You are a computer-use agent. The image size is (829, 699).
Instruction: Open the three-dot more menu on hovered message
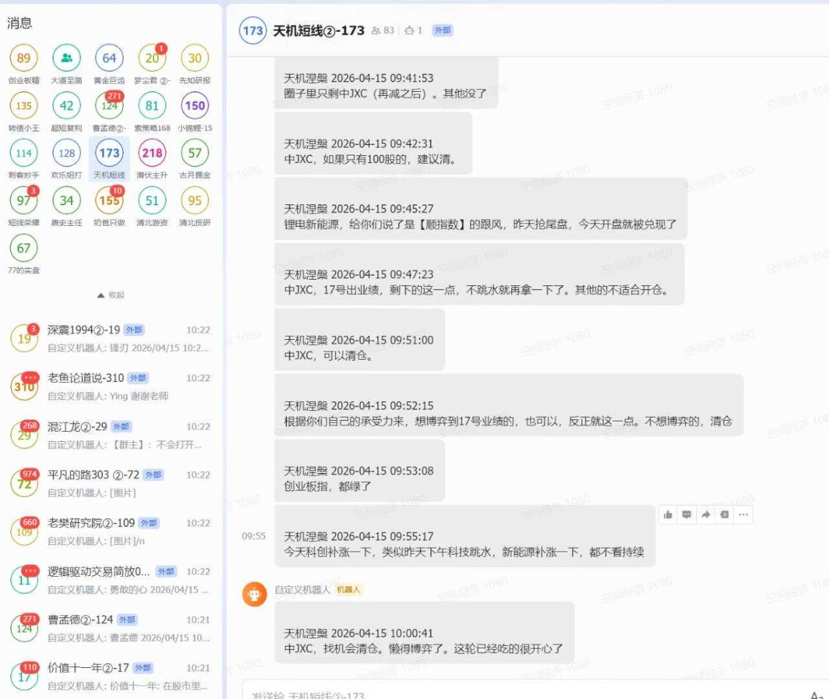[743, 515]
